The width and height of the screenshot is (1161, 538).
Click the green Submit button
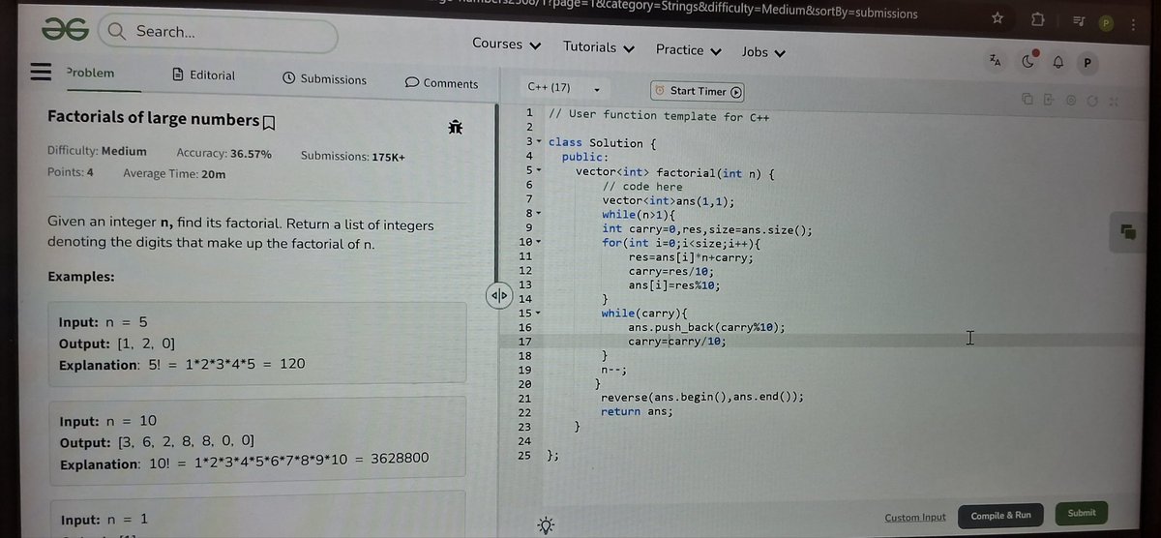click(1082, 513)
